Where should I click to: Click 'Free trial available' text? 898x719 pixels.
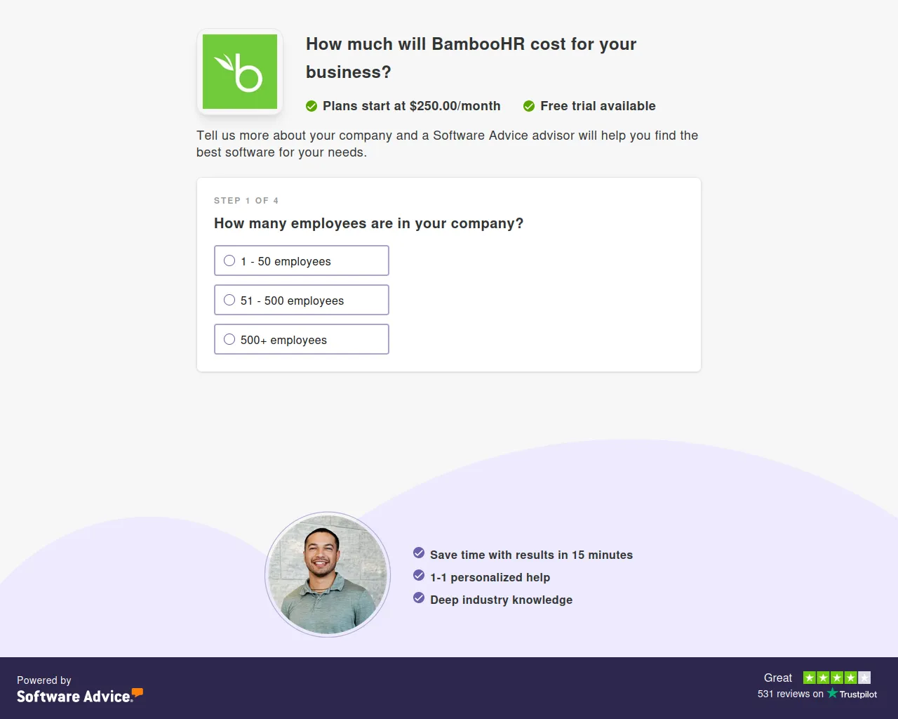tap(598, 106)
